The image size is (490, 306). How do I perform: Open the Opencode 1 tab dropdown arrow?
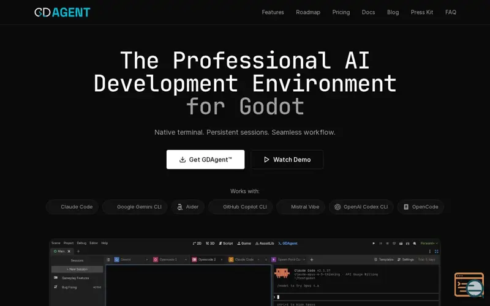click(x=186, y=259)
